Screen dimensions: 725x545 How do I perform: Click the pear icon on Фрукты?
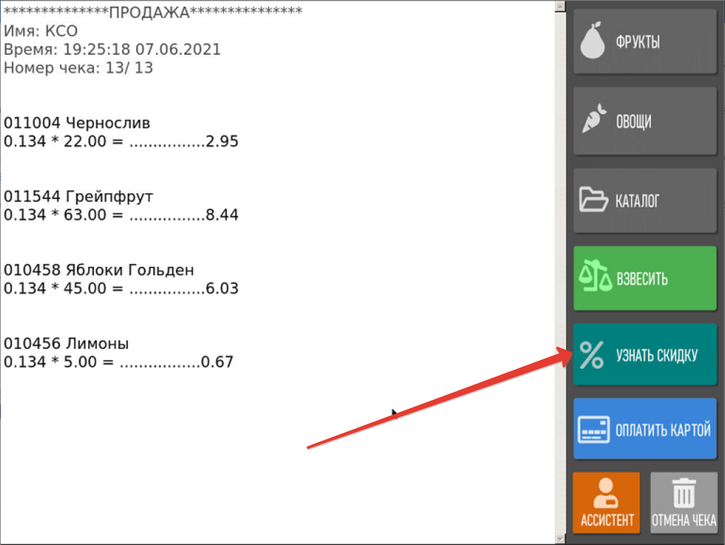tap(592, 42)
